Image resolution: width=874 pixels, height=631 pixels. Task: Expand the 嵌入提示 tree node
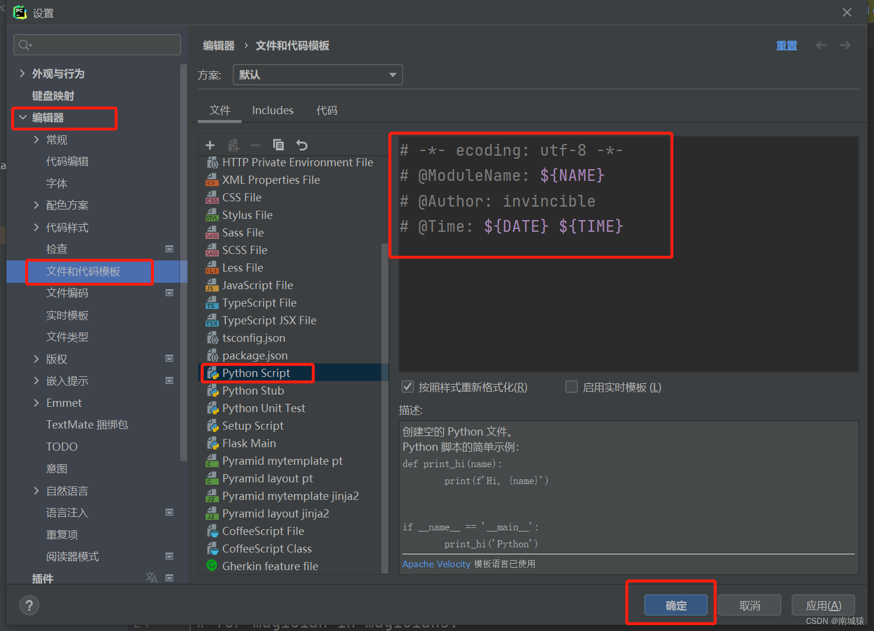(36, 380)
